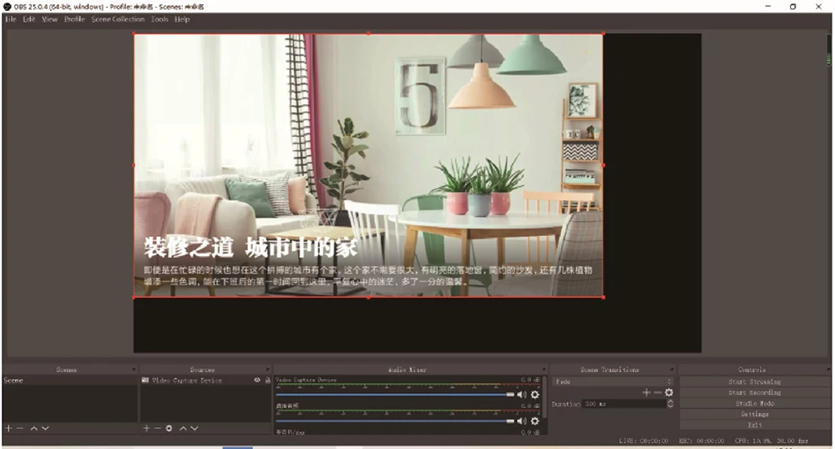Open the Scene Collection menu
835x449 pixels.
pos(118,19)
